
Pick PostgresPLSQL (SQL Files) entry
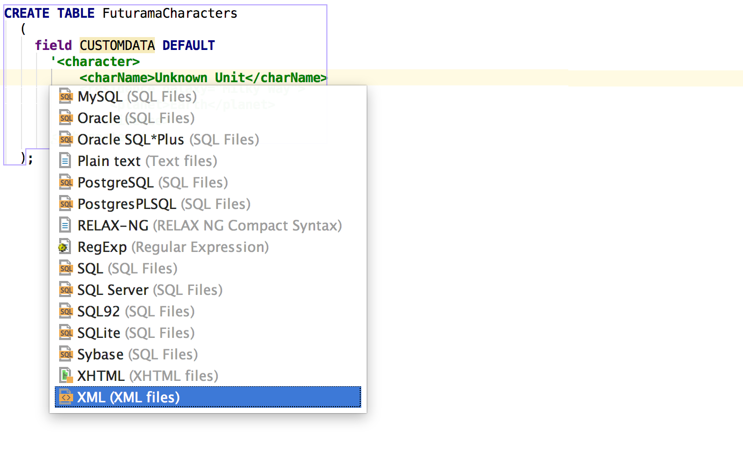(208, 204)
